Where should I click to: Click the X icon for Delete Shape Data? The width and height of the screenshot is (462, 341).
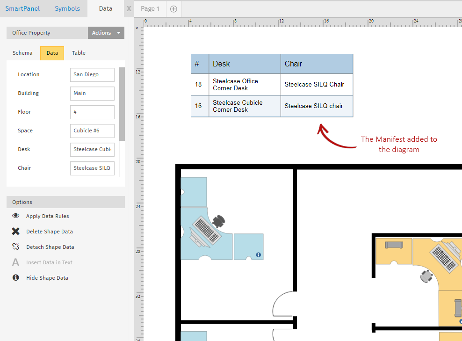16,232
